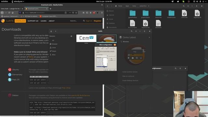Screen dimensions: 208x117
Task: Open file manager hamburger menu
Action: tap(197, 6)
